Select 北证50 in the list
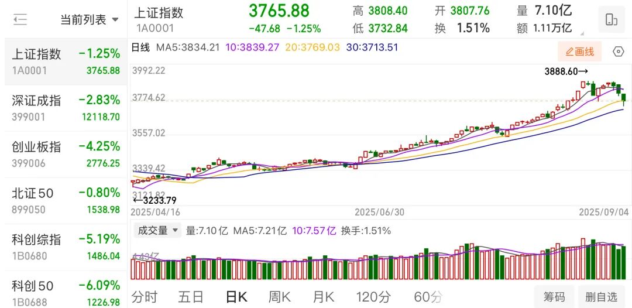Screen dimensions: 632x308 [x=66, y=201]
